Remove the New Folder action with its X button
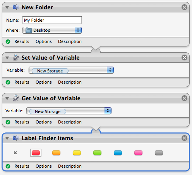 click(x=184, y=7)
